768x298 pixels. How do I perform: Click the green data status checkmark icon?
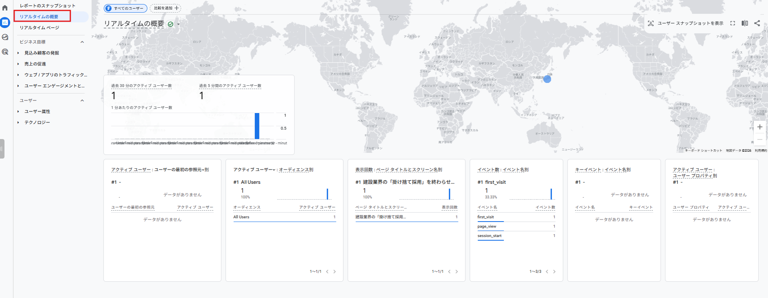point(171,24)
